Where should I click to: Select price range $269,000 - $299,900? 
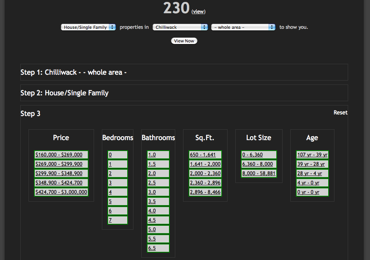[x=61, y=164]
